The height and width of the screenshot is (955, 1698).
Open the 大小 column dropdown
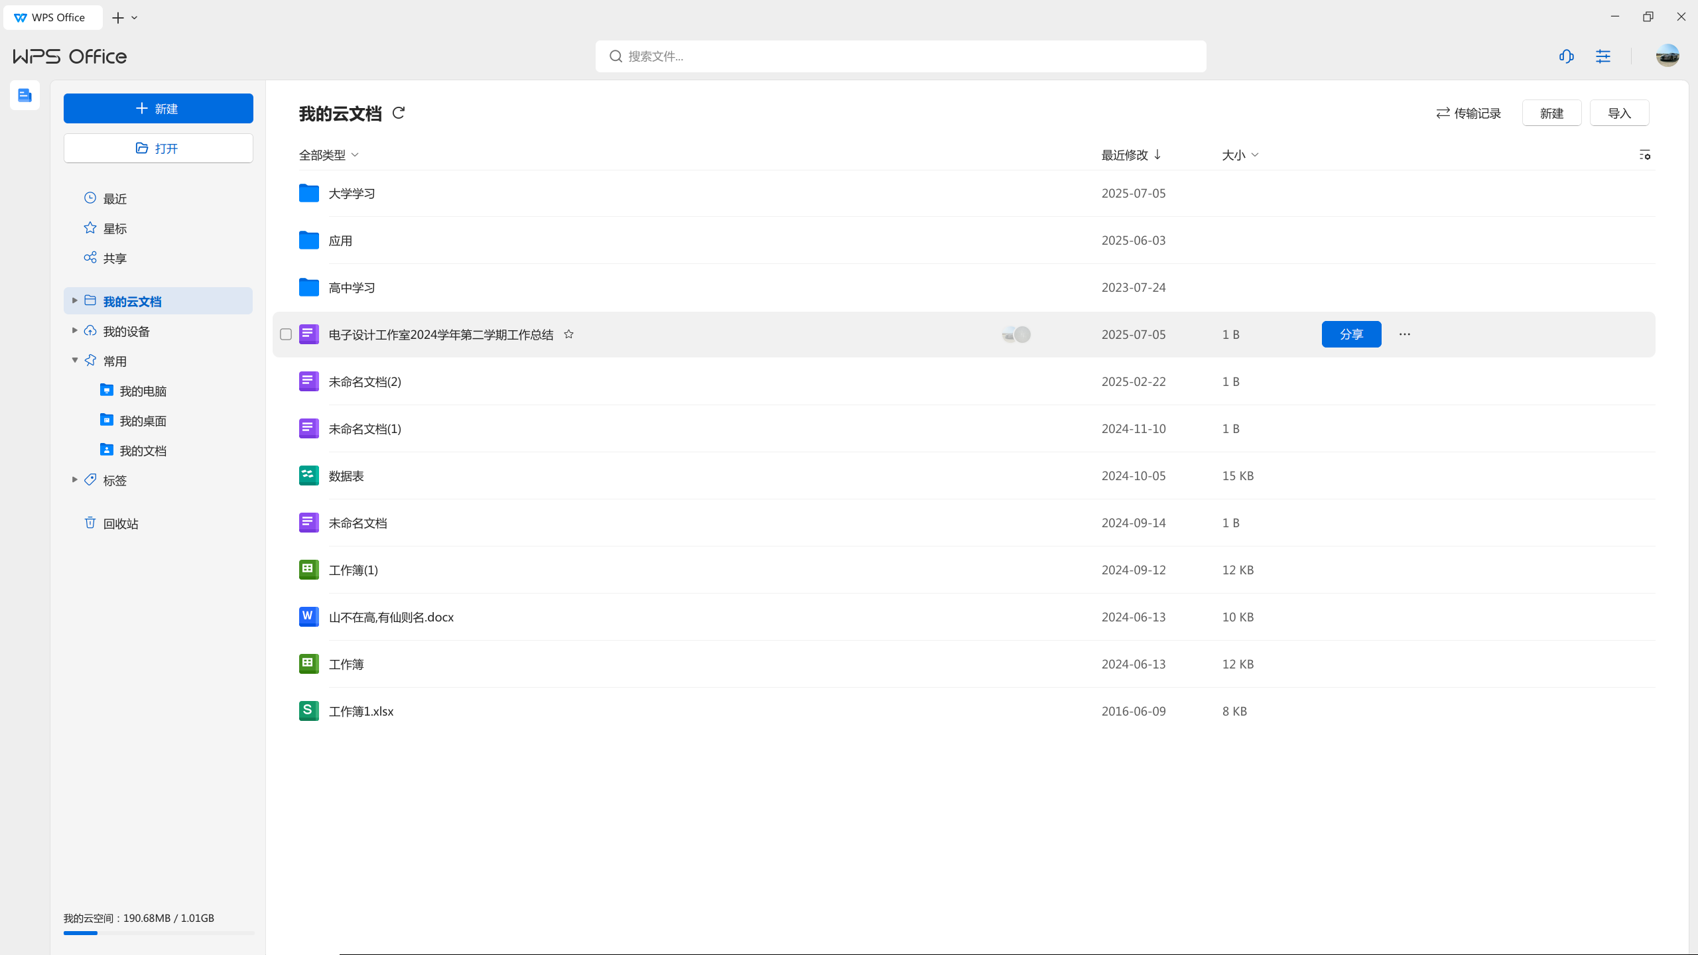point(1240,155)
